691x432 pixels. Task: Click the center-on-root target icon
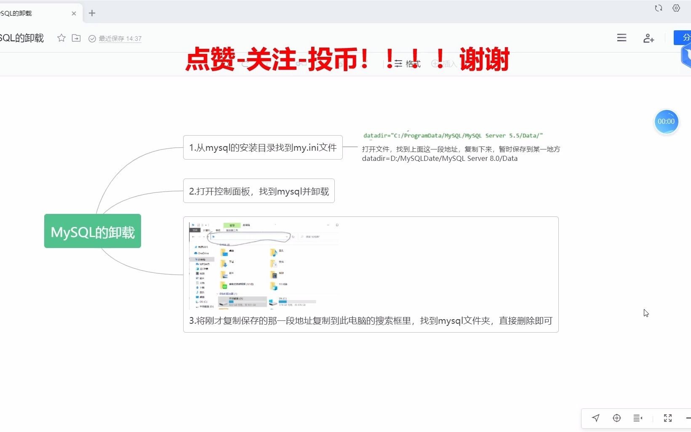point(617,418)
